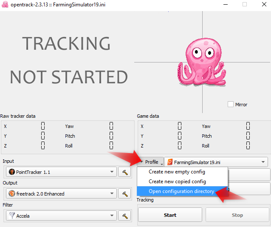The width and height of the screenshot is (271, 227).
Task: Toggle the Mirror checkbox
Action: click(x=231, y=104)
